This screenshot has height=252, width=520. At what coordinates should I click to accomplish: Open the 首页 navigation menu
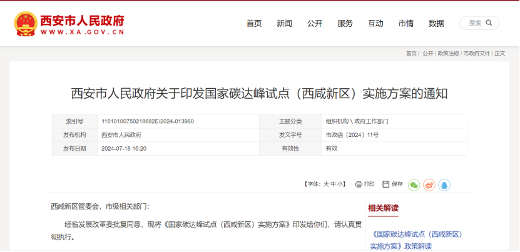(x=254, y=24)
